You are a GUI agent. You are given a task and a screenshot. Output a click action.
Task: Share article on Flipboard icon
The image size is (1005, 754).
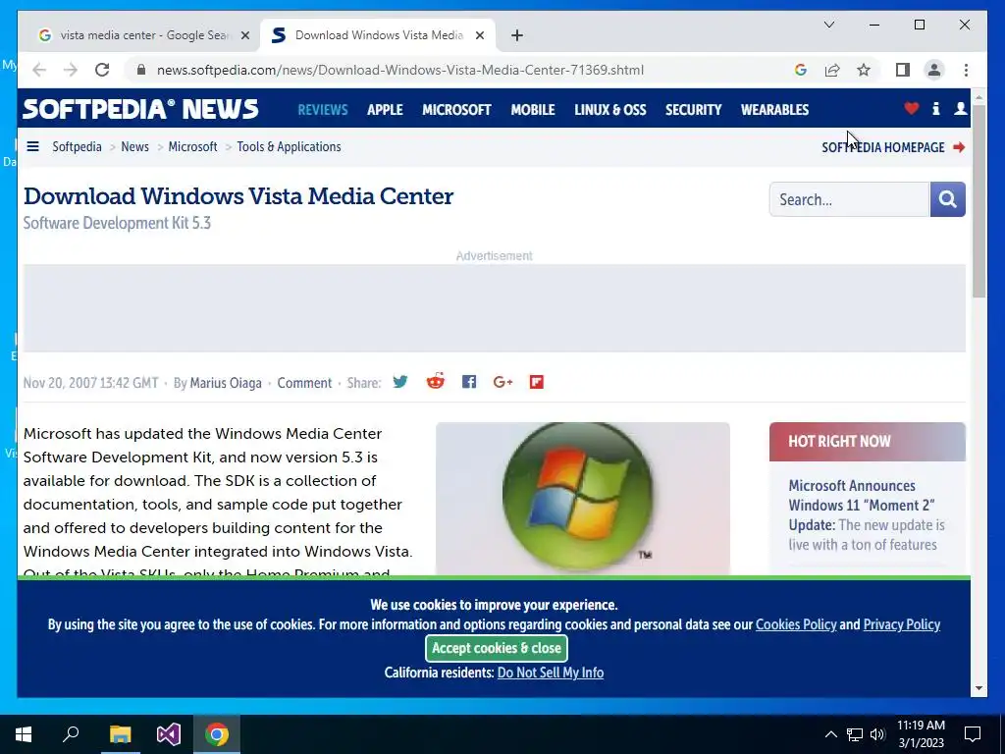[537, 382]
